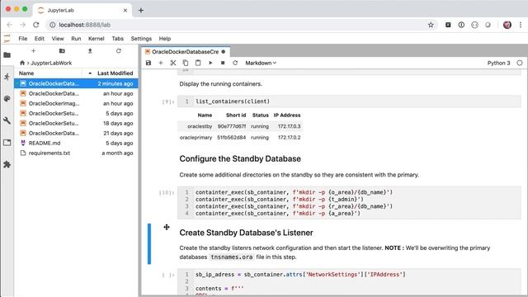The image size is (528, 297).
Task: Paste cell from clipboard
Action: (198, 63)
